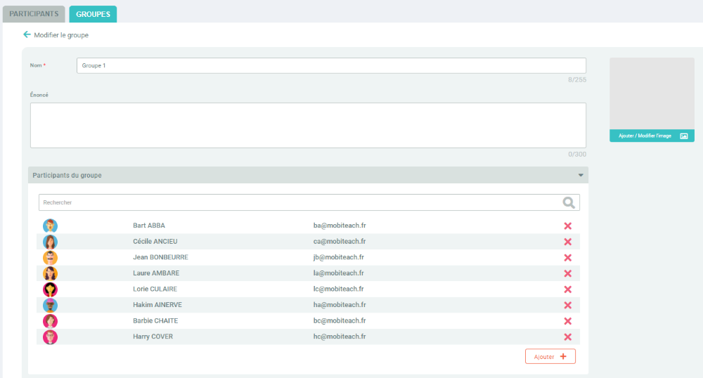Click the group image placeholder

tap(652, 93)
